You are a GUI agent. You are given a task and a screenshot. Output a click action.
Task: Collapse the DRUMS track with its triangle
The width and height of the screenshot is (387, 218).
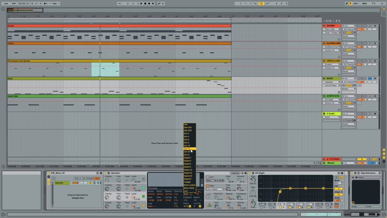coord(324,26)
